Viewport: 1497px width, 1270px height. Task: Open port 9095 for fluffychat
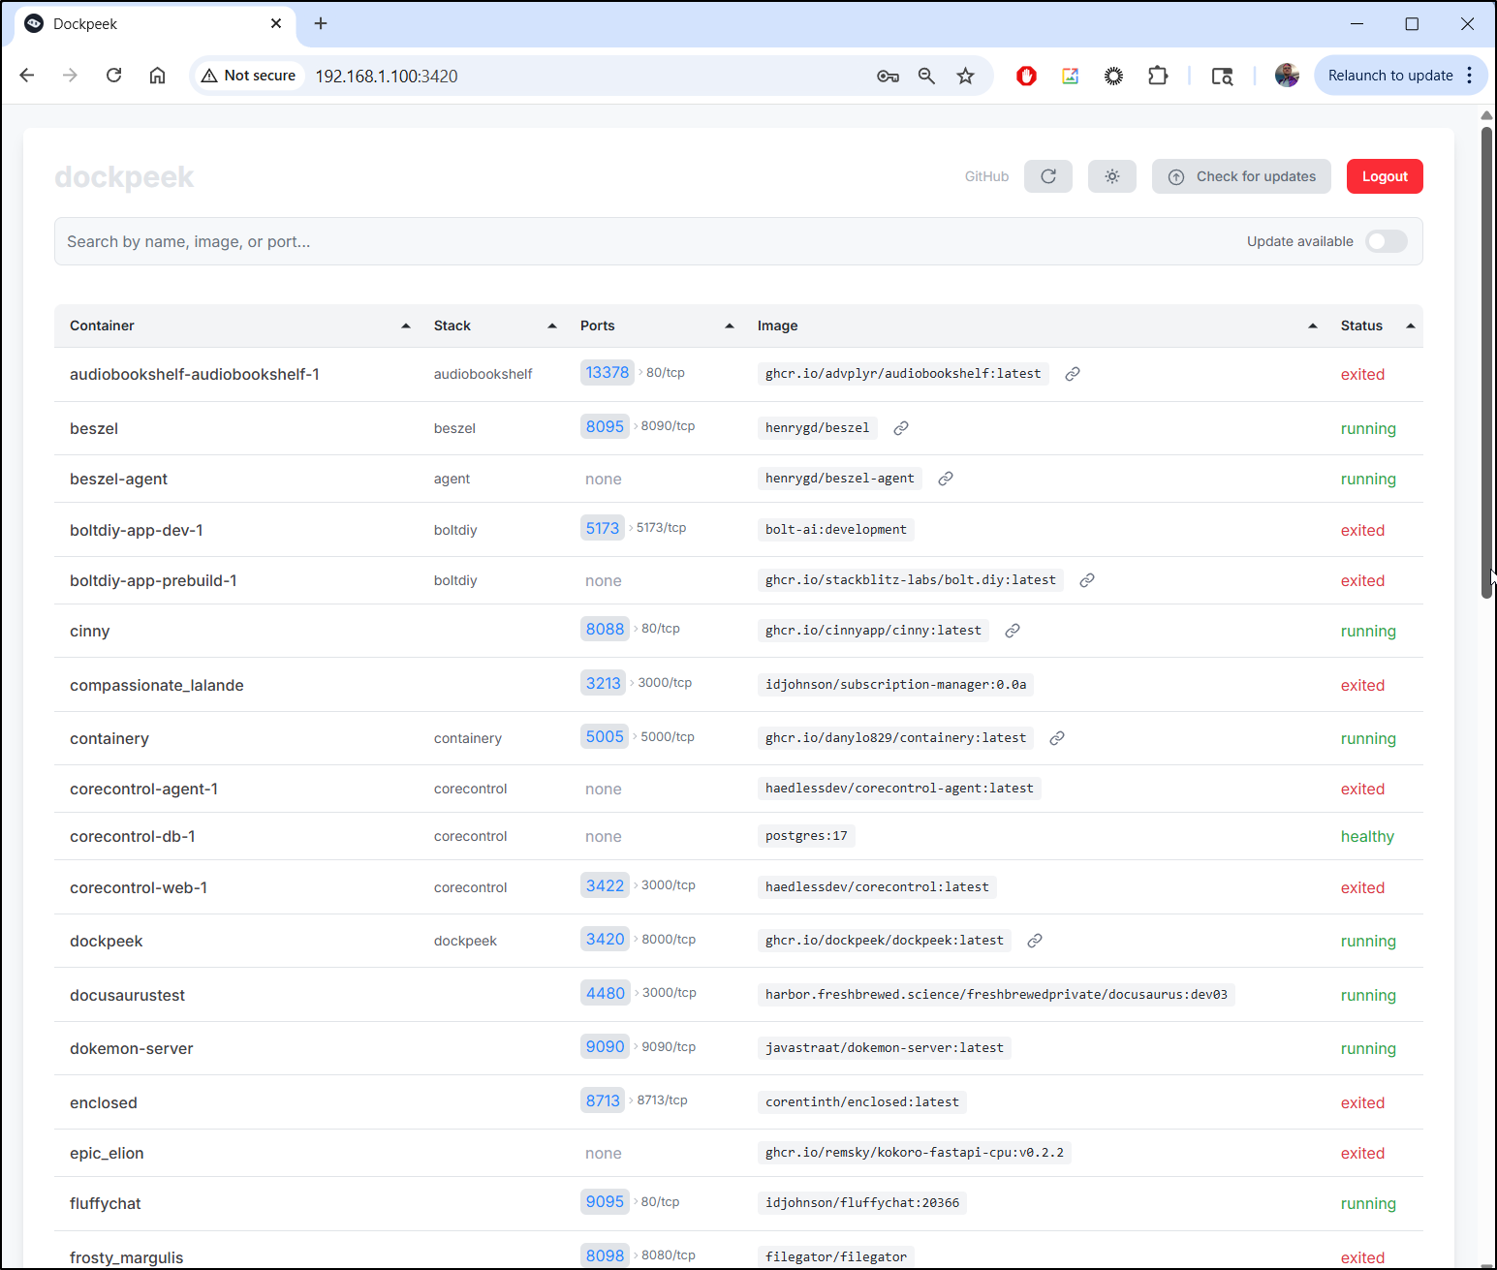[x=605, y=1201]
